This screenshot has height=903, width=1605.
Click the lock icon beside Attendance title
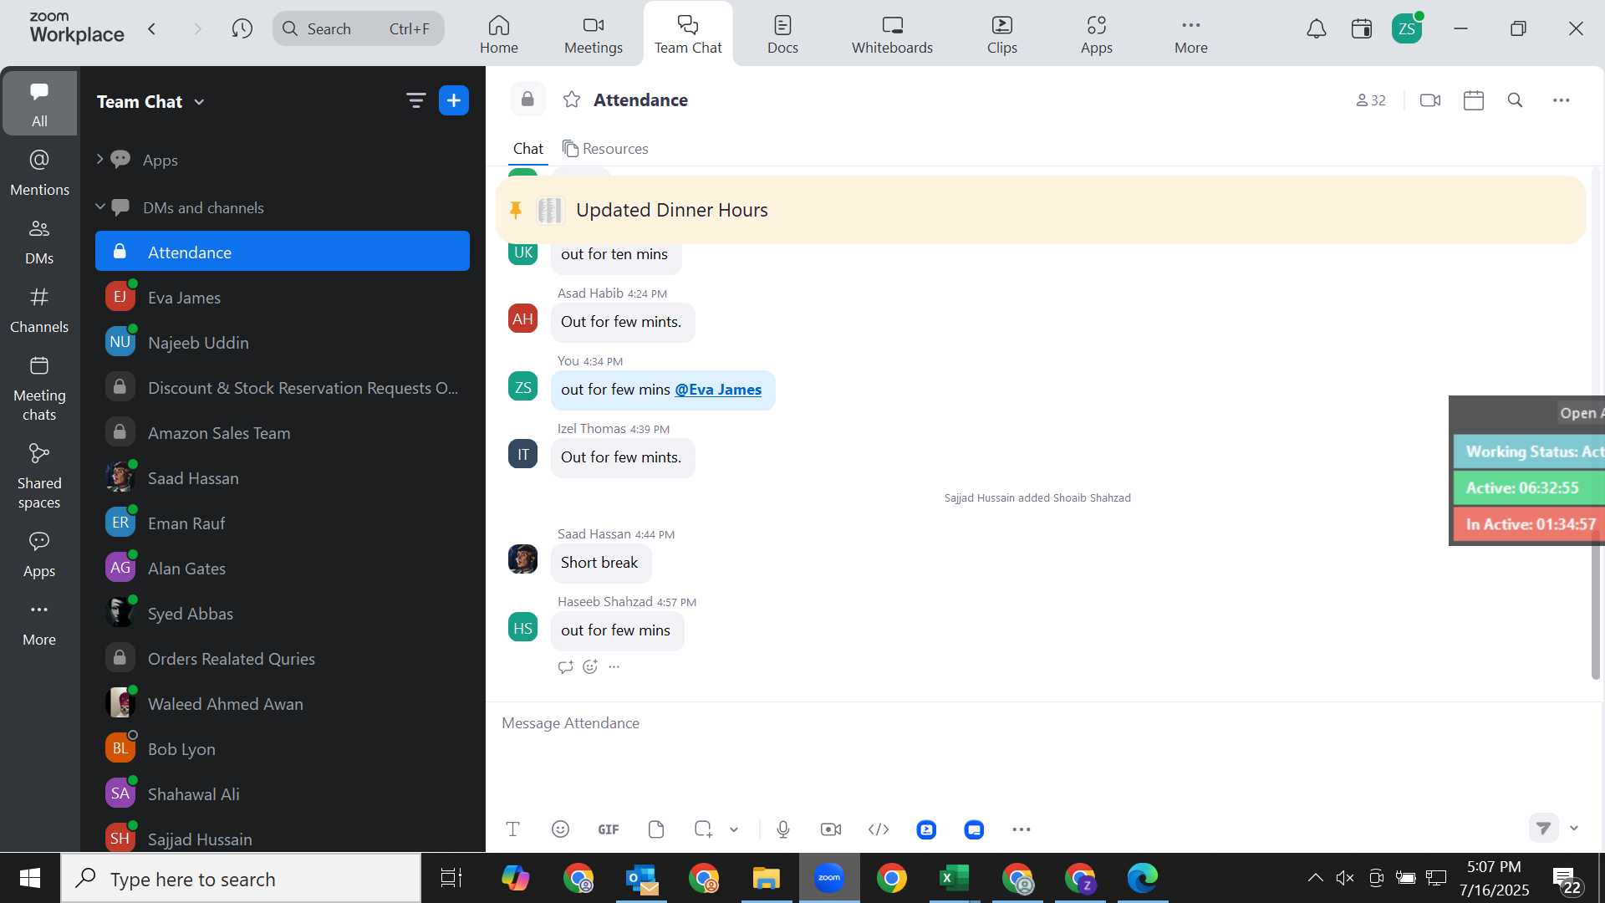click(x=527, y=99)
